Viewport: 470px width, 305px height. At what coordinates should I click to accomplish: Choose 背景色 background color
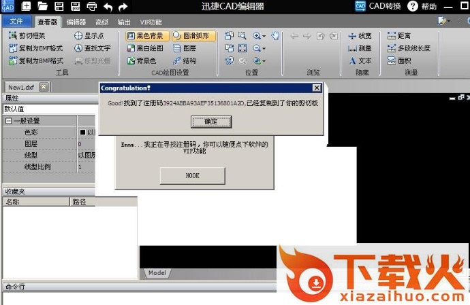click(x=142, y=60)
